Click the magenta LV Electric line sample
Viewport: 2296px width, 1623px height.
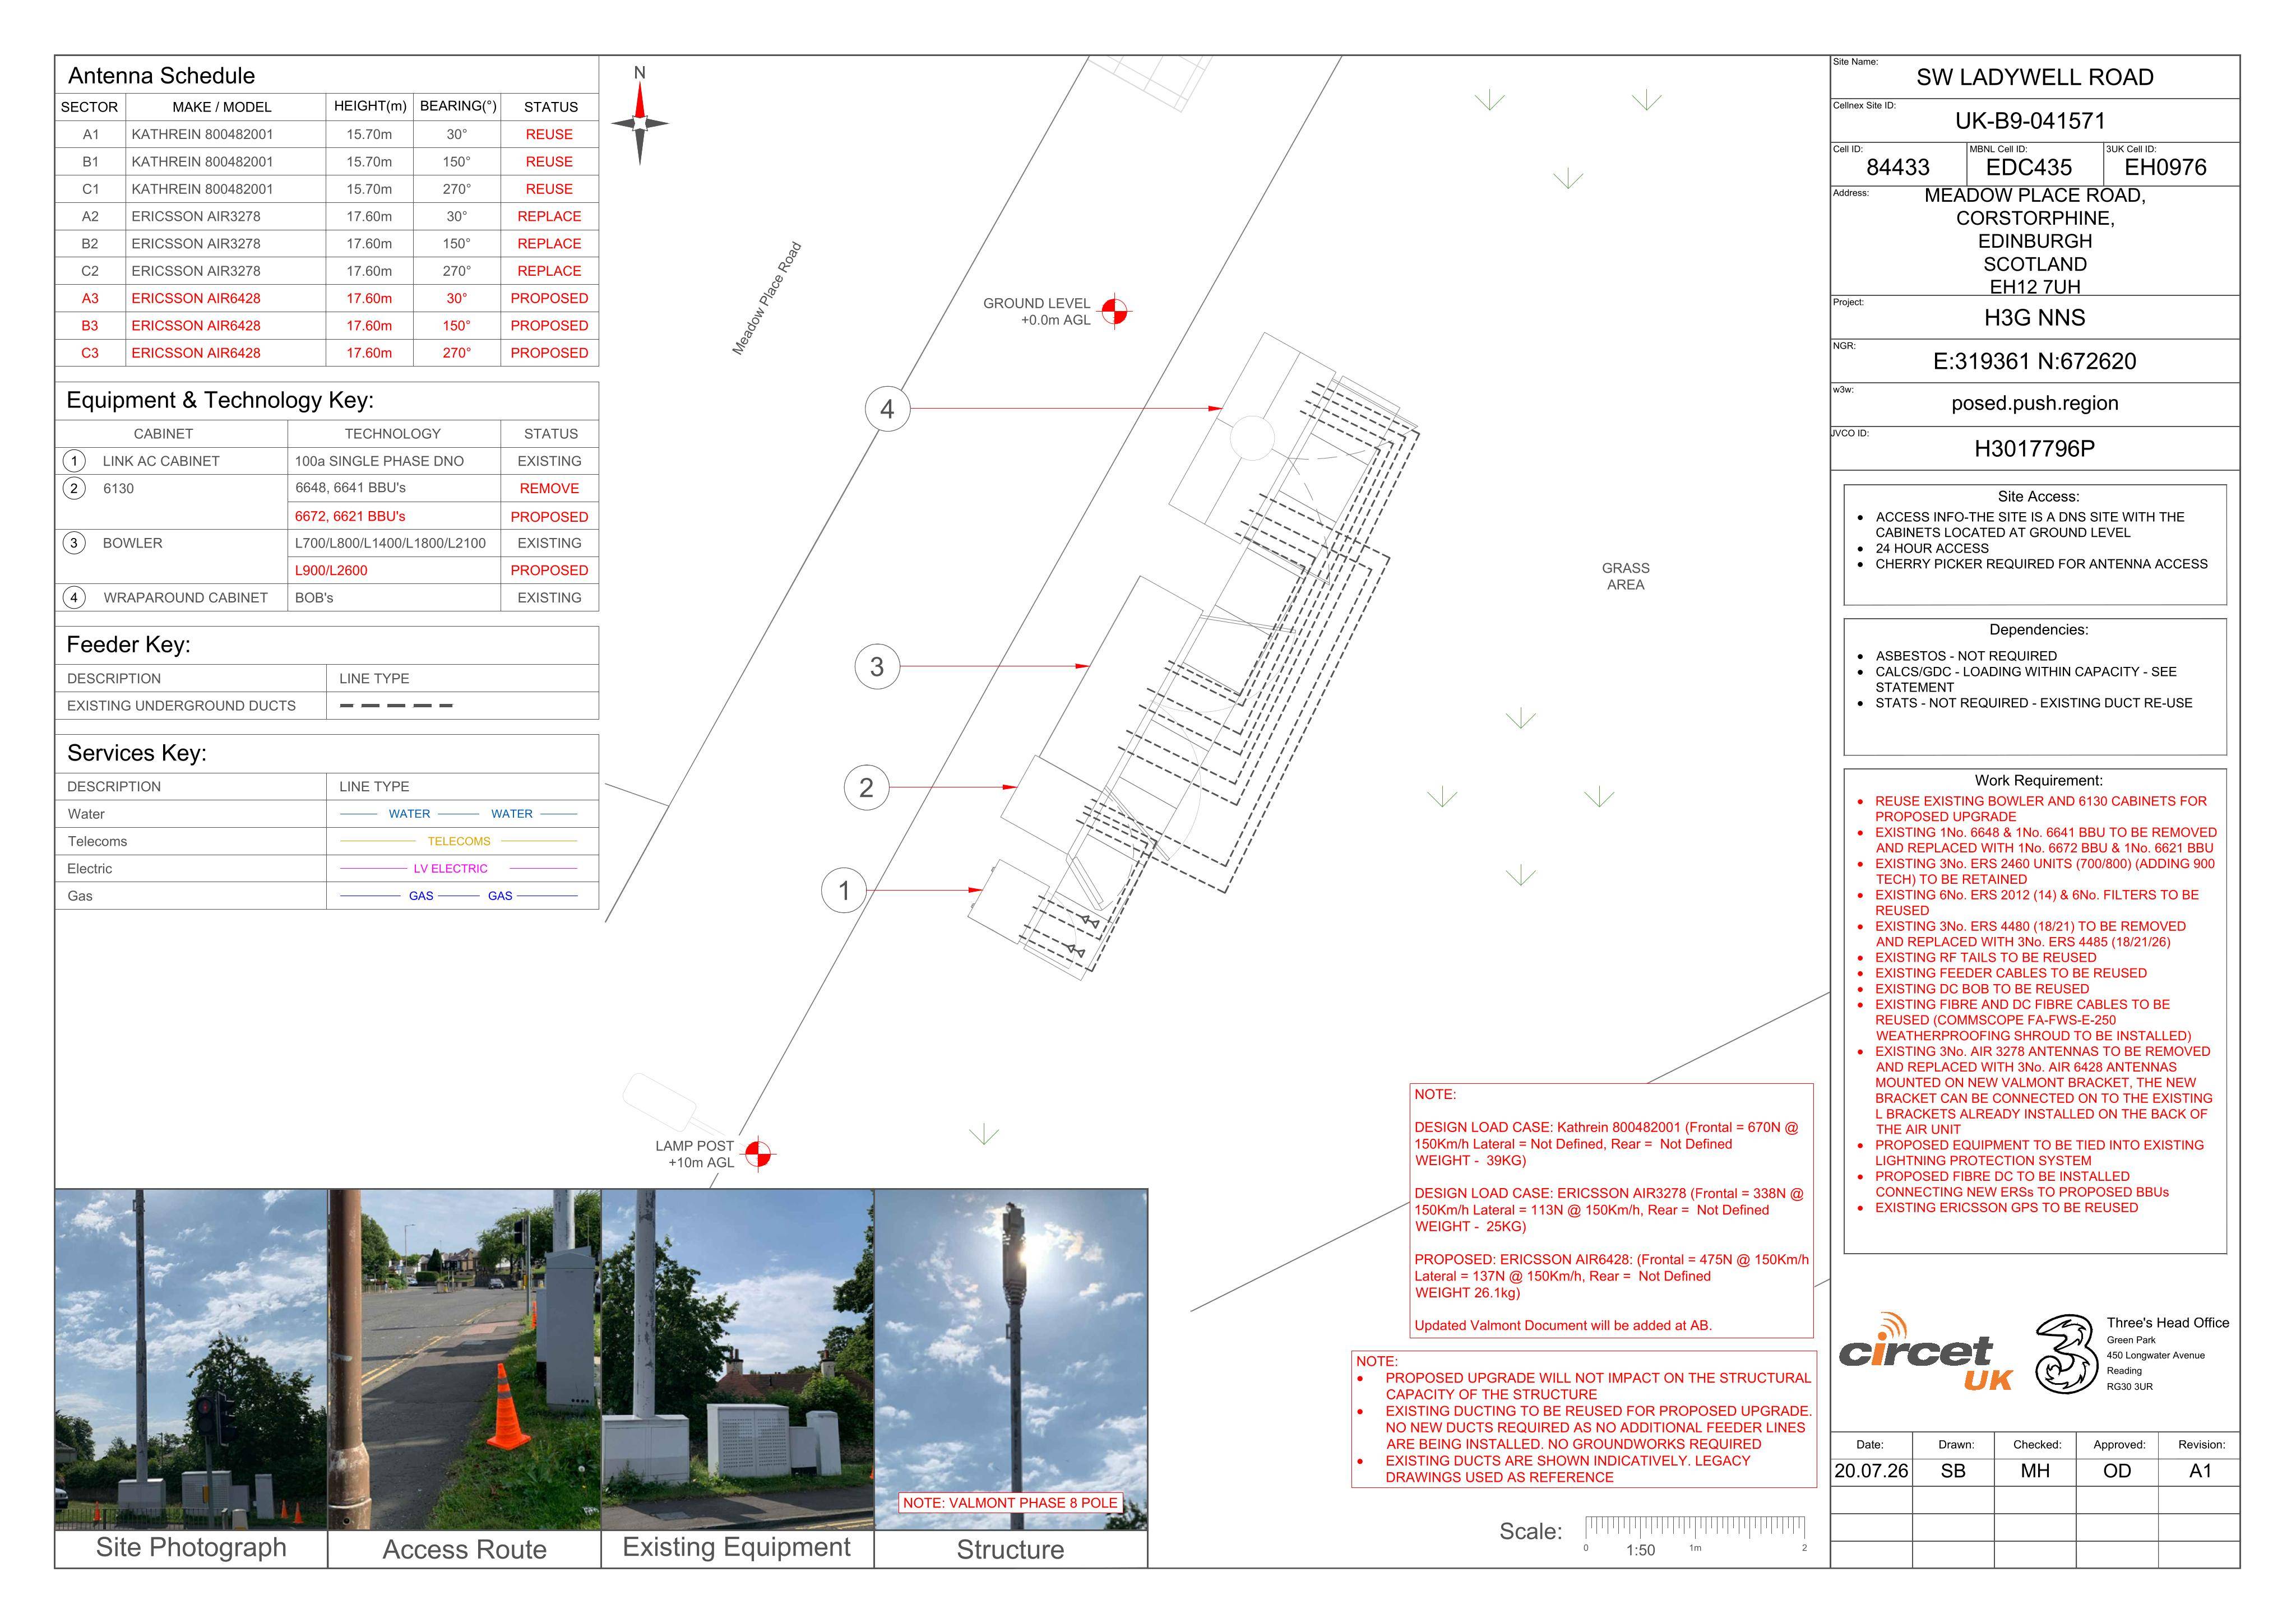coord(459,869)
